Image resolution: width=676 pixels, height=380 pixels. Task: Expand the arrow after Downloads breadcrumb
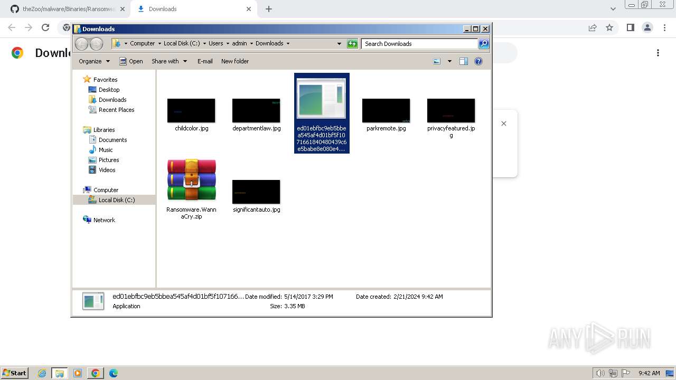288,44
